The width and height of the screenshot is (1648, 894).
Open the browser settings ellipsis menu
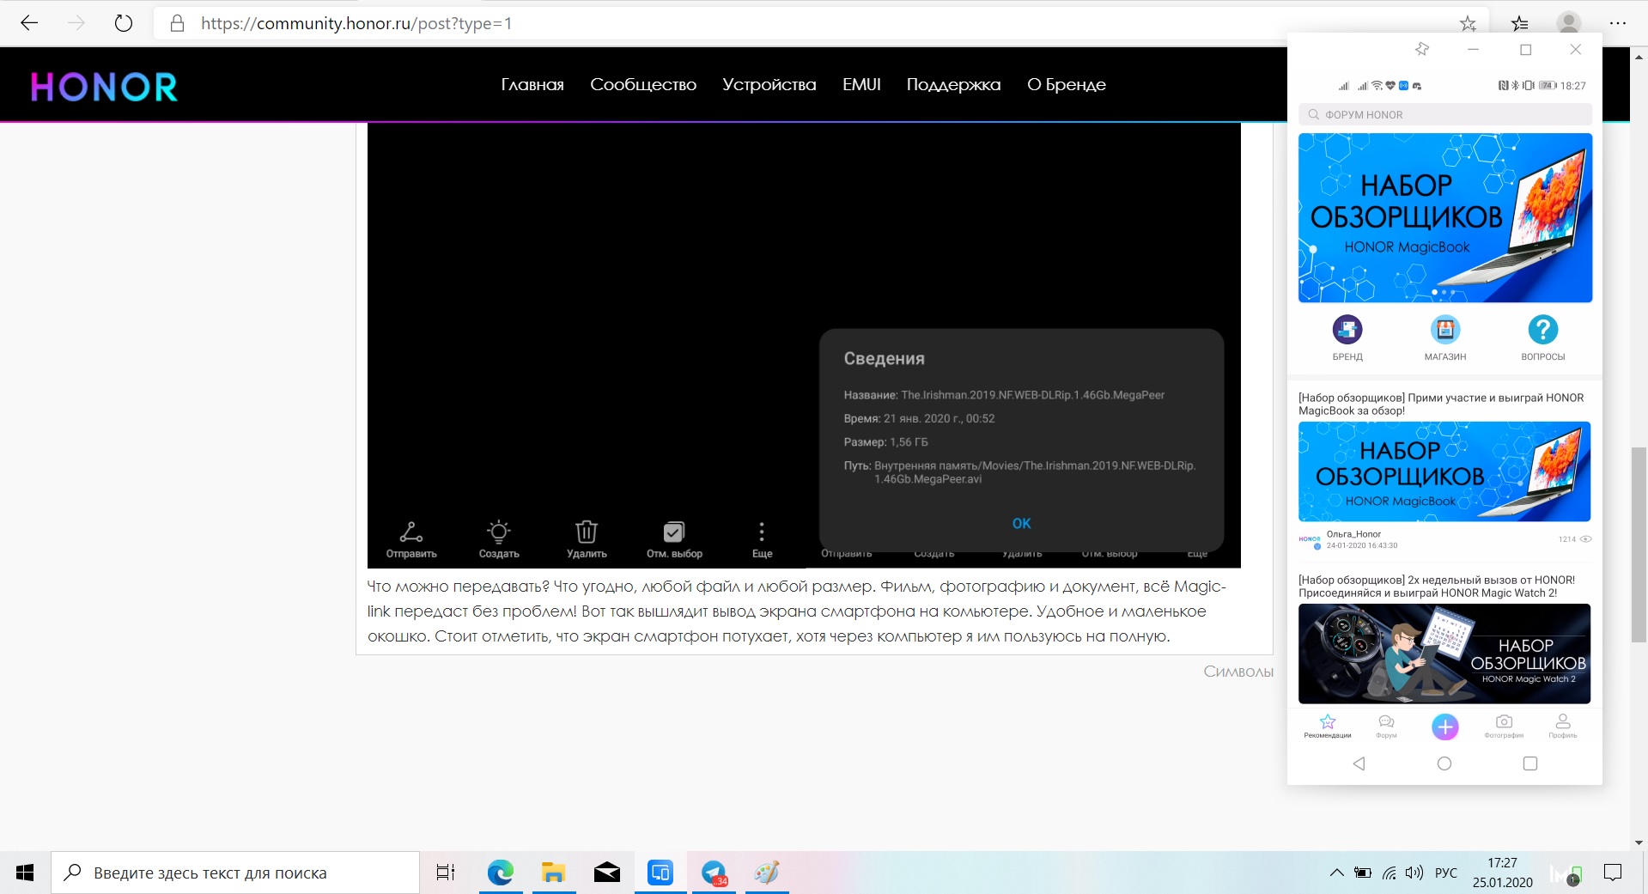1618,23
